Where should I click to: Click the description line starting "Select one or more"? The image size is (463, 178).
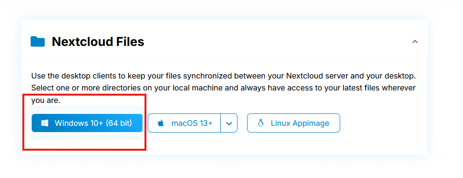224,88
